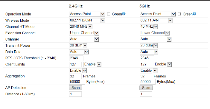Click the Green info icon for 2.4GHz
The image size is (210, 109).
point(124,14)
